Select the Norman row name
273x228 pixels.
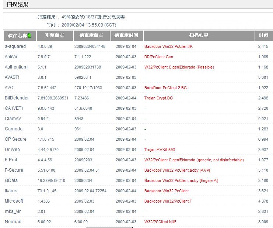[13, 222]
